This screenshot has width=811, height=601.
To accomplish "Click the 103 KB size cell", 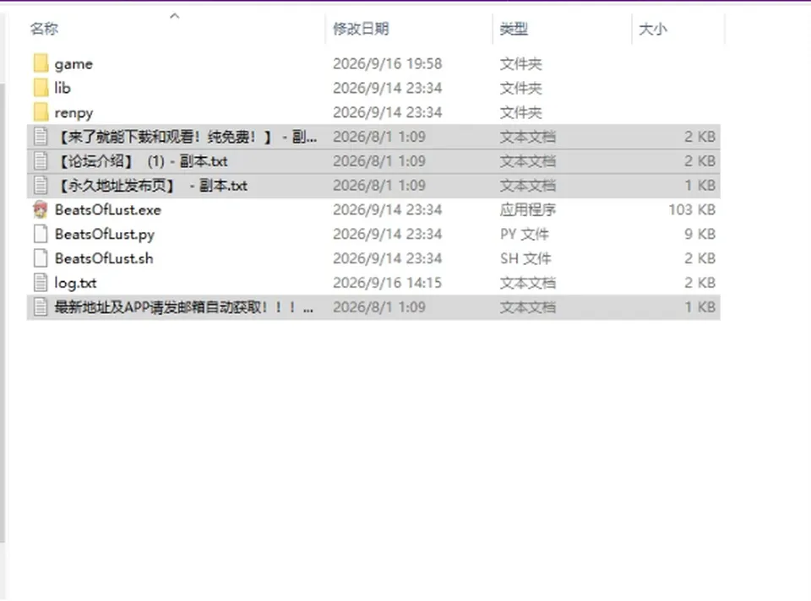I will coord(692,210).
